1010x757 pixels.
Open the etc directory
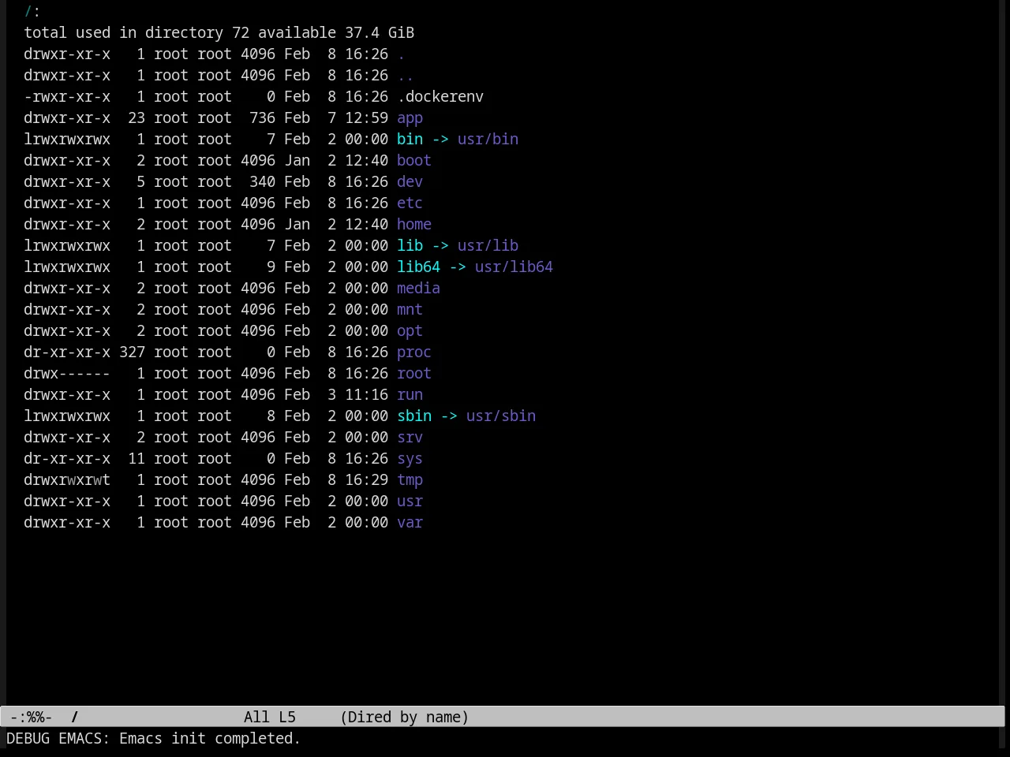tap(410, 203)
